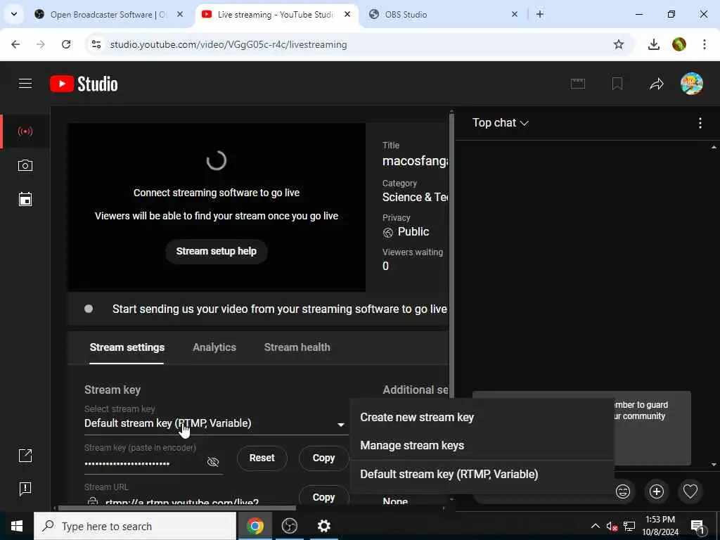The width and height of the screenshot is (720, 540).
Task: Open a new browser tab
Action: pos(540,14)
